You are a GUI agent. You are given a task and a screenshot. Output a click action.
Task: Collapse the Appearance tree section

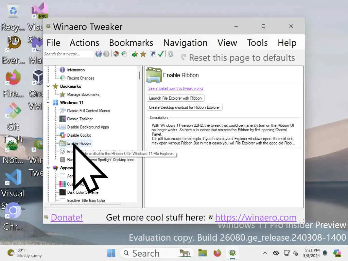pyautogui.click(x=48, y=168)
